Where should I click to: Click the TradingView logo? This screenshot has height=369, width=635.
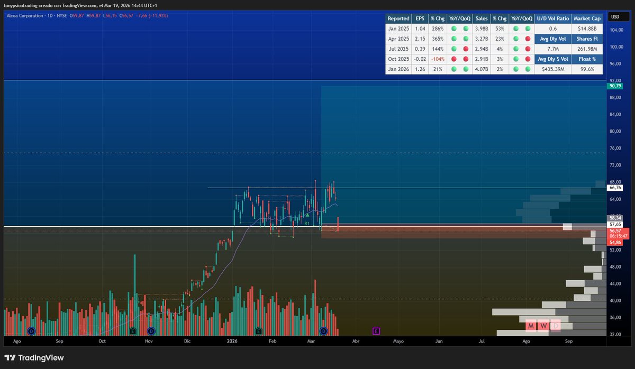tap(34, 358)
